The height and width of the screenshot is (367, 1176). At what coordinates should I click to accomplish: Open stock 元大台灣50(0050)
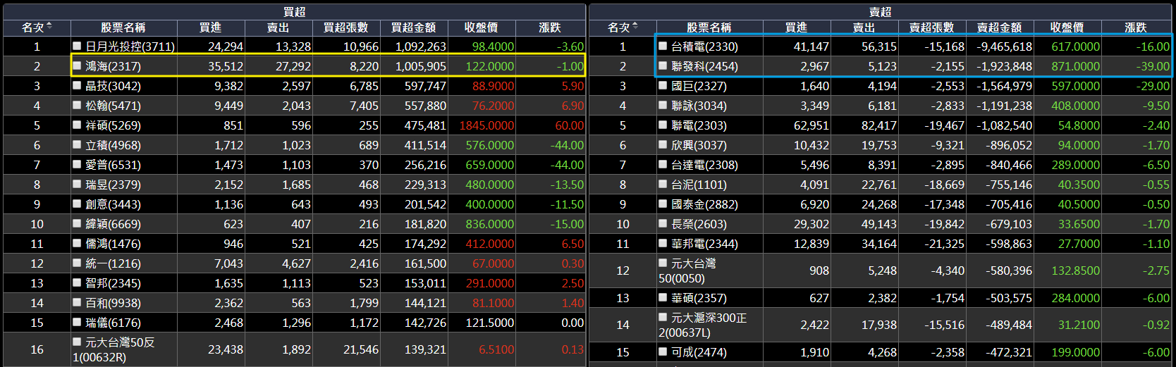[x=687, y=270]
